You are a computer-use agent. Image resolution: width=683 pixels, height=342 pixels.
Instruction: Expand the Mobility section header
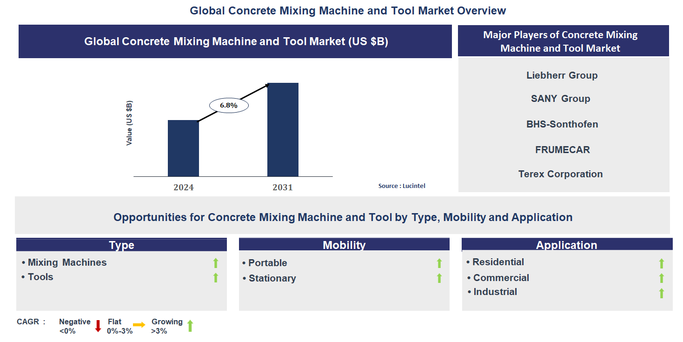point(344,244)
